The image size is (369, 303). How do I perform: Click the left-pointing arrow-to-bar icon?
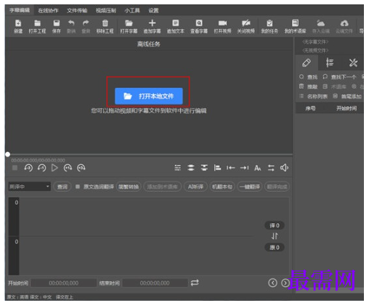coord(230,168)
